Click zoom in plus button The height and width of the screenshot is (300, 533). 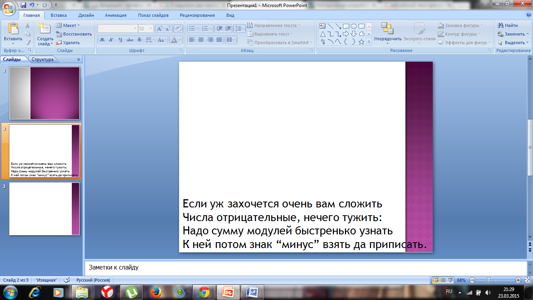tap(518, 280)
